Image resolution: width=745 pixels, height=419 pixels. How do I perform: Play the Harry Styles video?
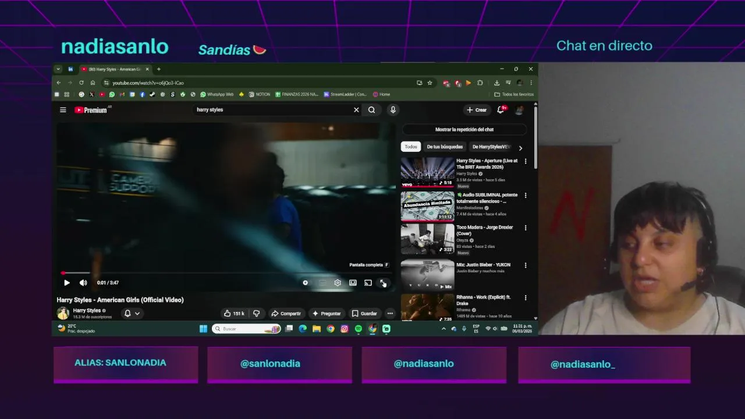66,283
